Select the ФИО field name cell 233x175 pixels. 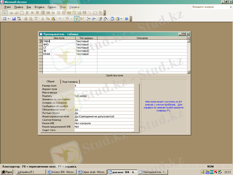[59, 45]
